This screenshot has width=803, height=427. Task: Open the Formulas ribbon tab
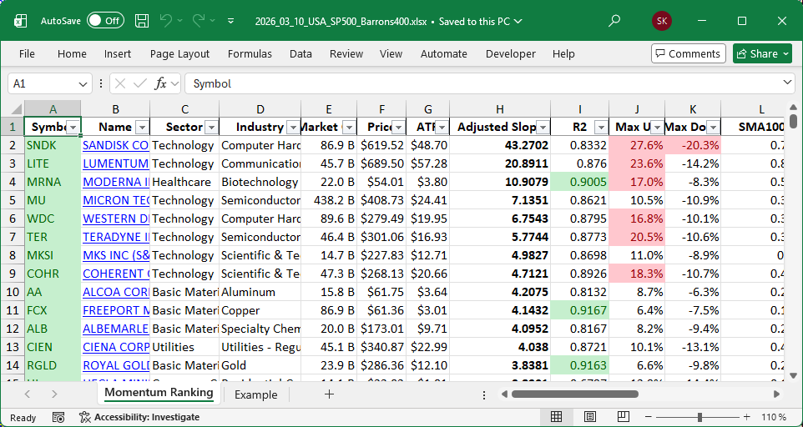click(250, 53)
